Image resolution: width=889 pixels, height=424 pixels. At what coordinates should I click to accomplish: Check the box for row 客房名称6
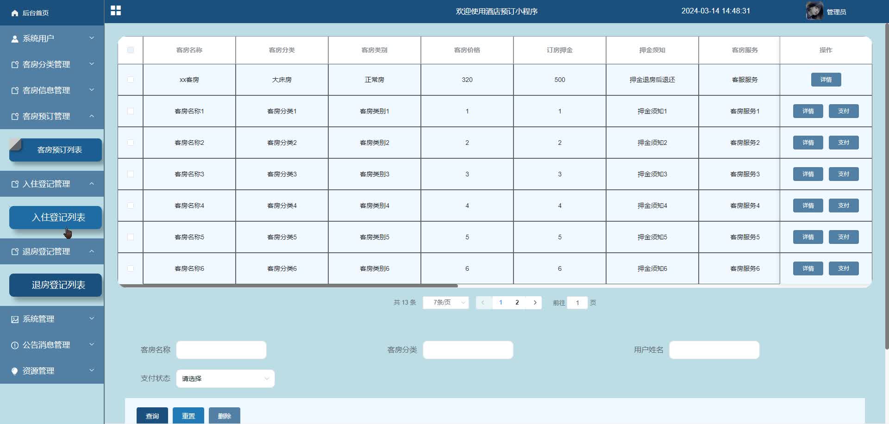pos(131,268)
